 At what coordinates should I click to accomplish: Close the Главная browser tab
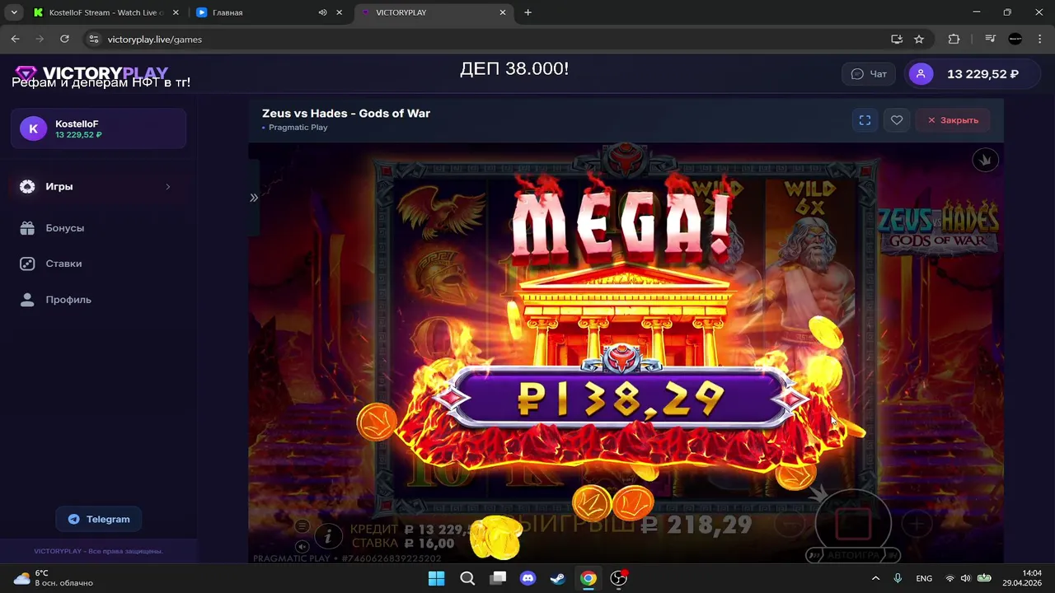(339, 12)
